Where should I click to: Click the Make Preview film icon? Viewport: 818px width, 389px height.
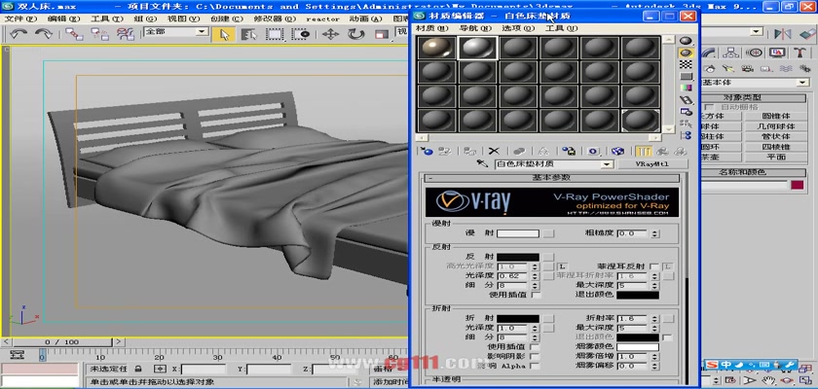(686, 100)
